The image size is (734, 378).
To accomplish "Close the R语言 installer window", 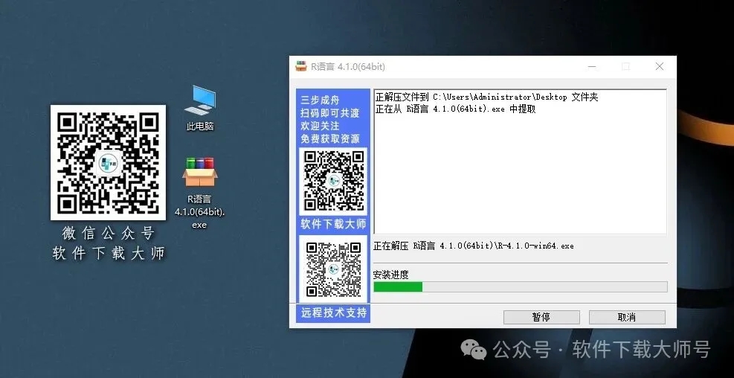I will pyautogui.click(x=660, y=66).
